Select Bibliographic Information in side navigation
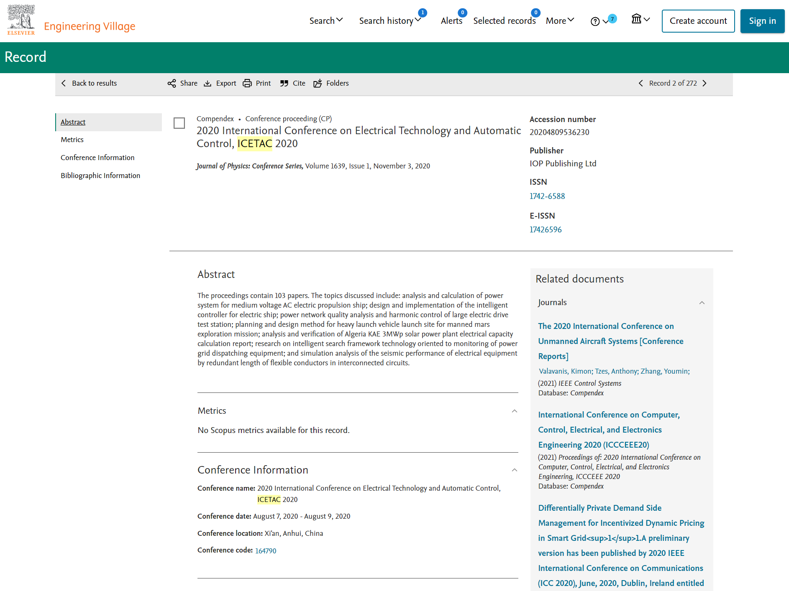The height and width of the screenshot is (591, 789). pyautogui.click(x=100, y=176)
